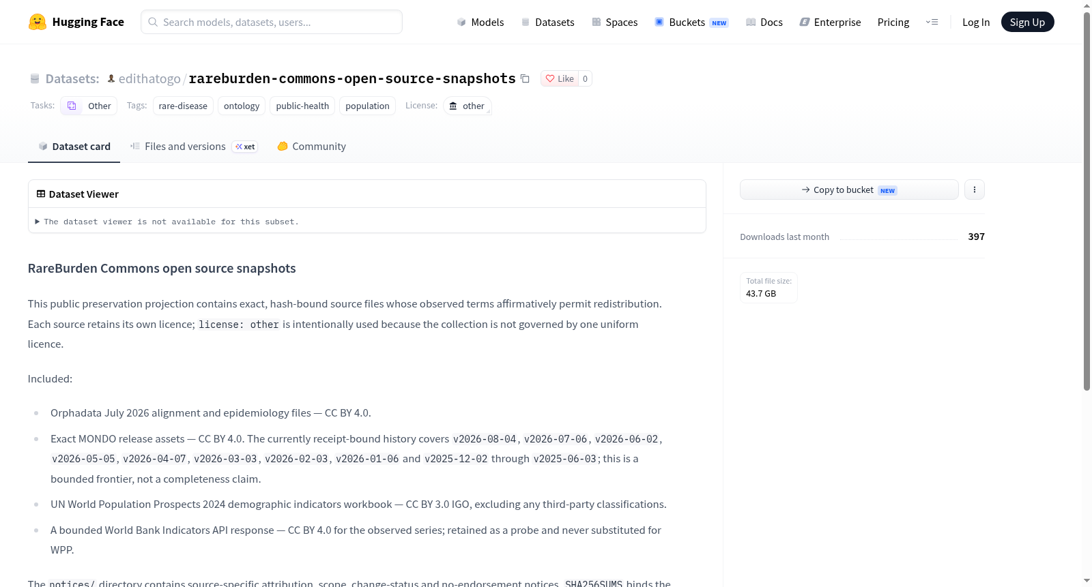This screenshot has height=587, width=1092.
Task: Click the Buckets nav icon
Action: pos(659,22)
